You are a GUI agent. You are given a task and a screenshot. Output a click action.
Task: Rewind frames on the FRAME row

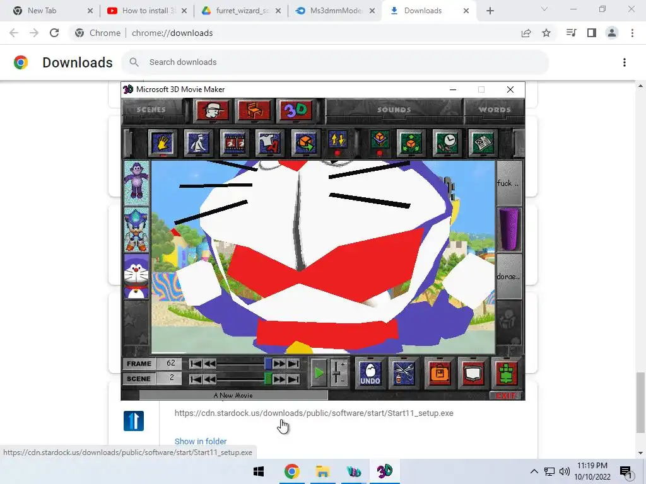tap(209, 364)
